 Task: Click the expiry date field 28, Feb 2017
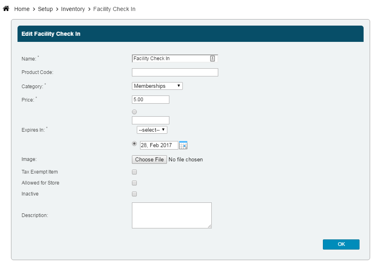[x=159, y=145]
